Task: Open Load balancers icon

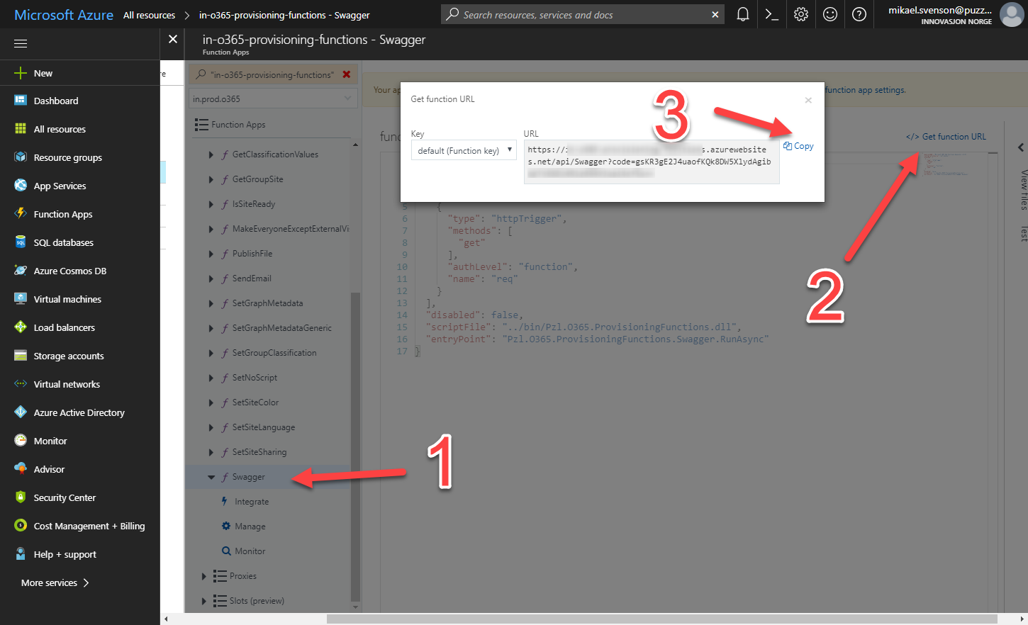Action: (x=21, y=327)
